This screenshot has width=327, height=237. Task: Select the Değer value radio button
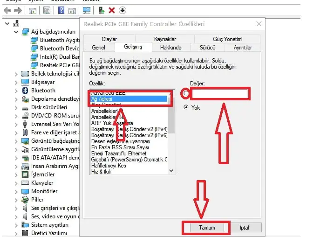pyautogui.click(x=185, y=93)
